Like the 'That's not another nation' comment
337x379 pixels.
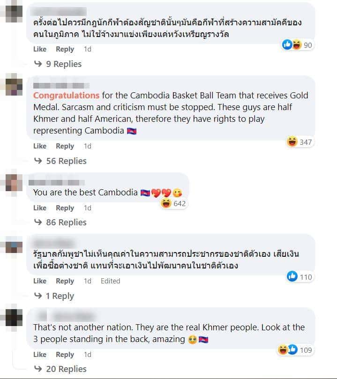coord(40,354)
